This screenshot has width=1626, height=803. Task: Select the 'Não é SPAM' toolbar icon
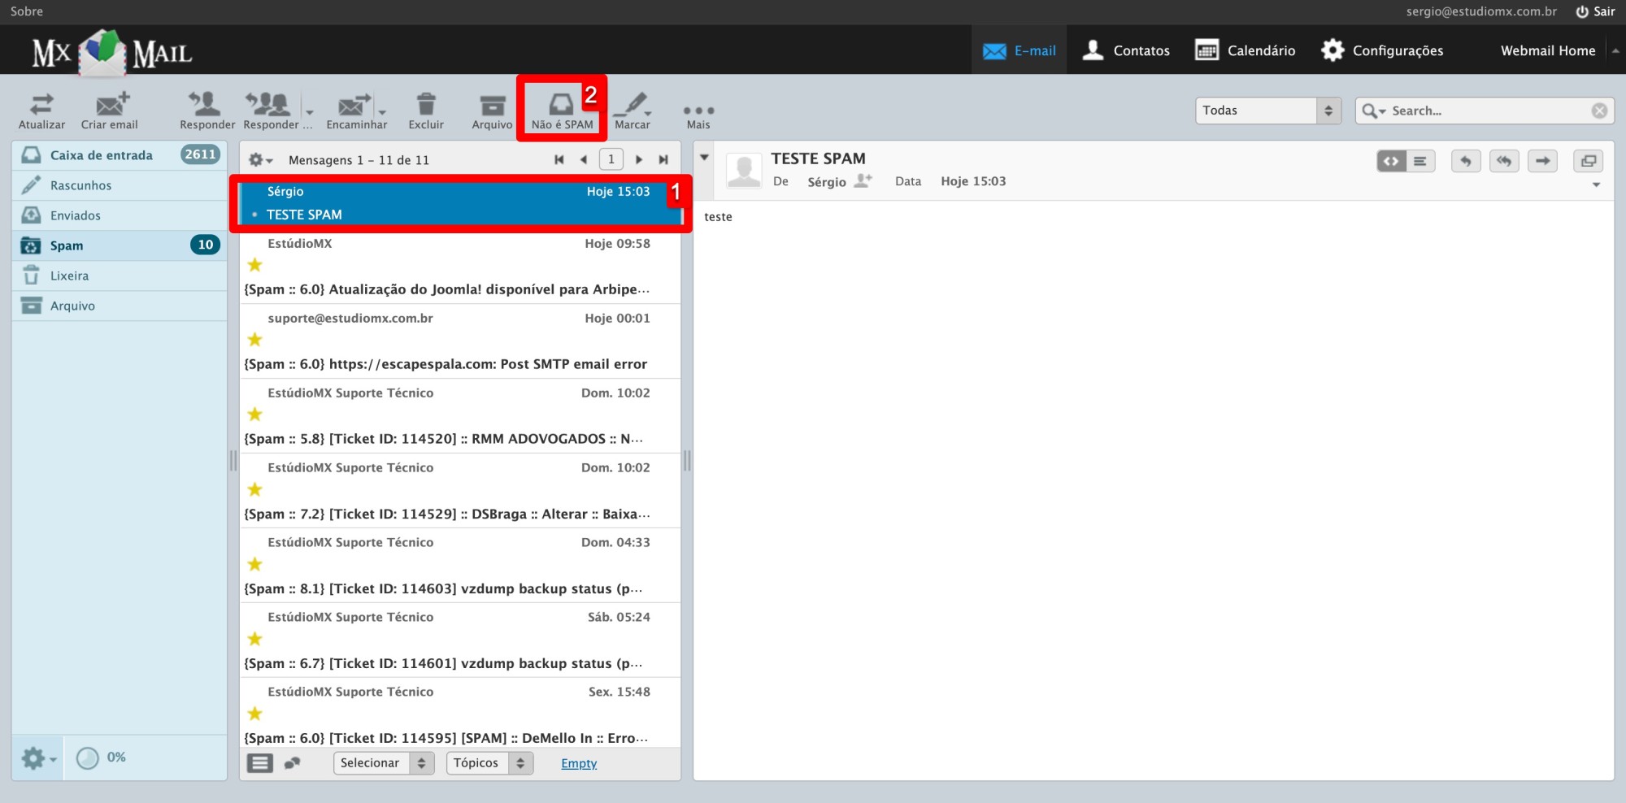[561, 108]
